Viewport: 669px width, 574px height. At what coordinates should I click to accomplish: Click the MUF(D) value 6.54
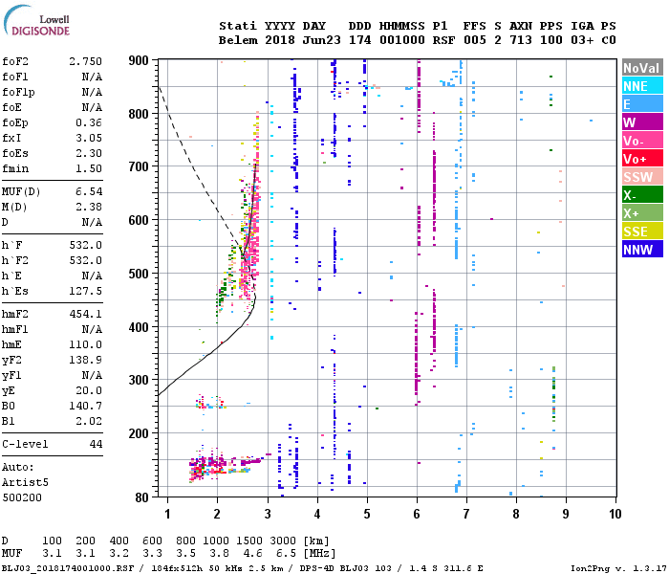[89, 191]
